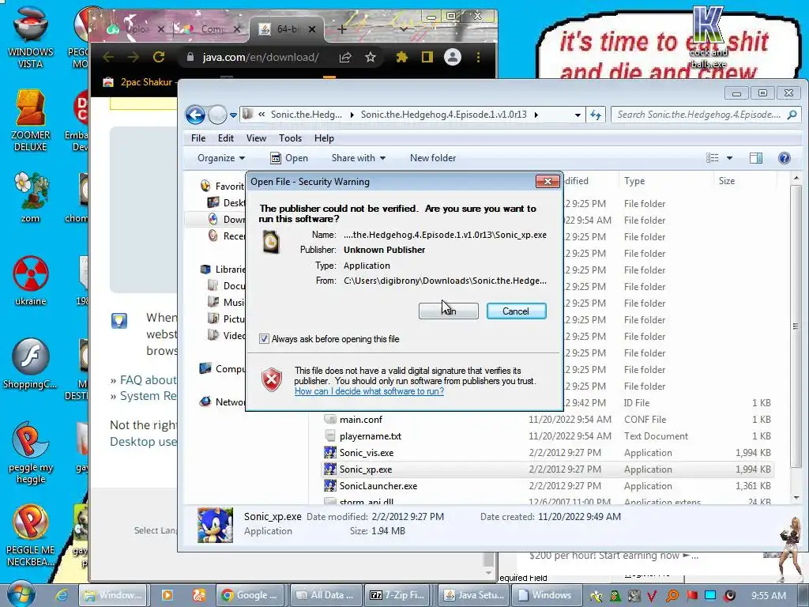809x607 pixels.
Task: Click the Windows Media Player taskbar icon
Action: (167, 595)
